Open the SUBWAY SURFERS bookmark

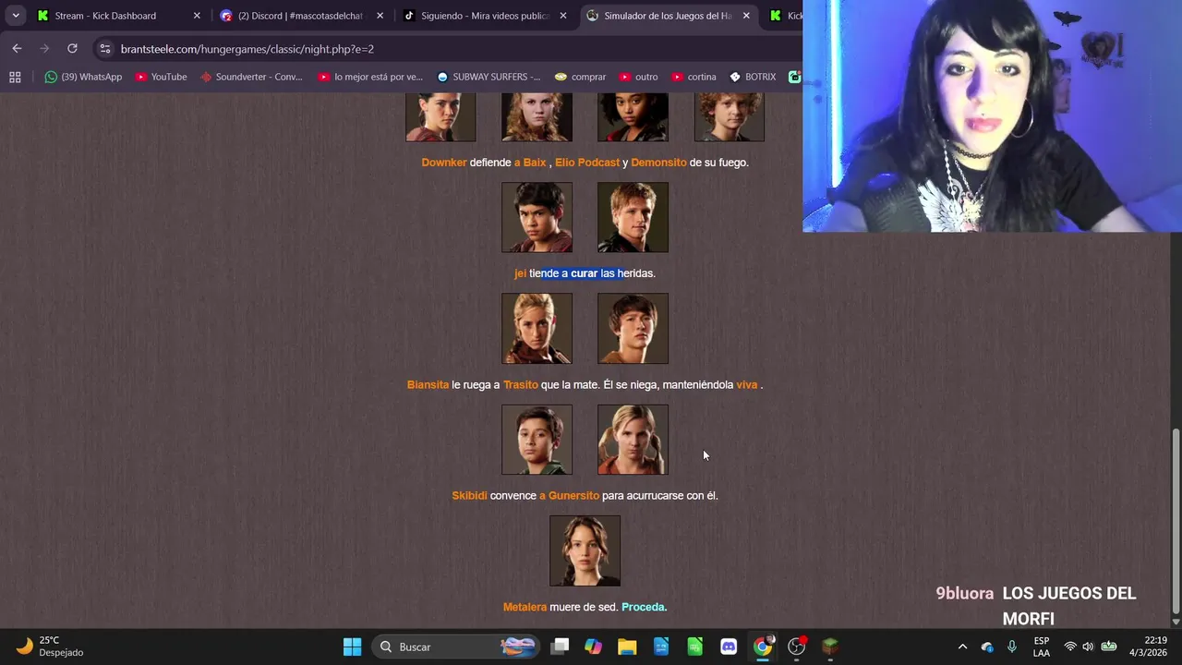[488, 77]
